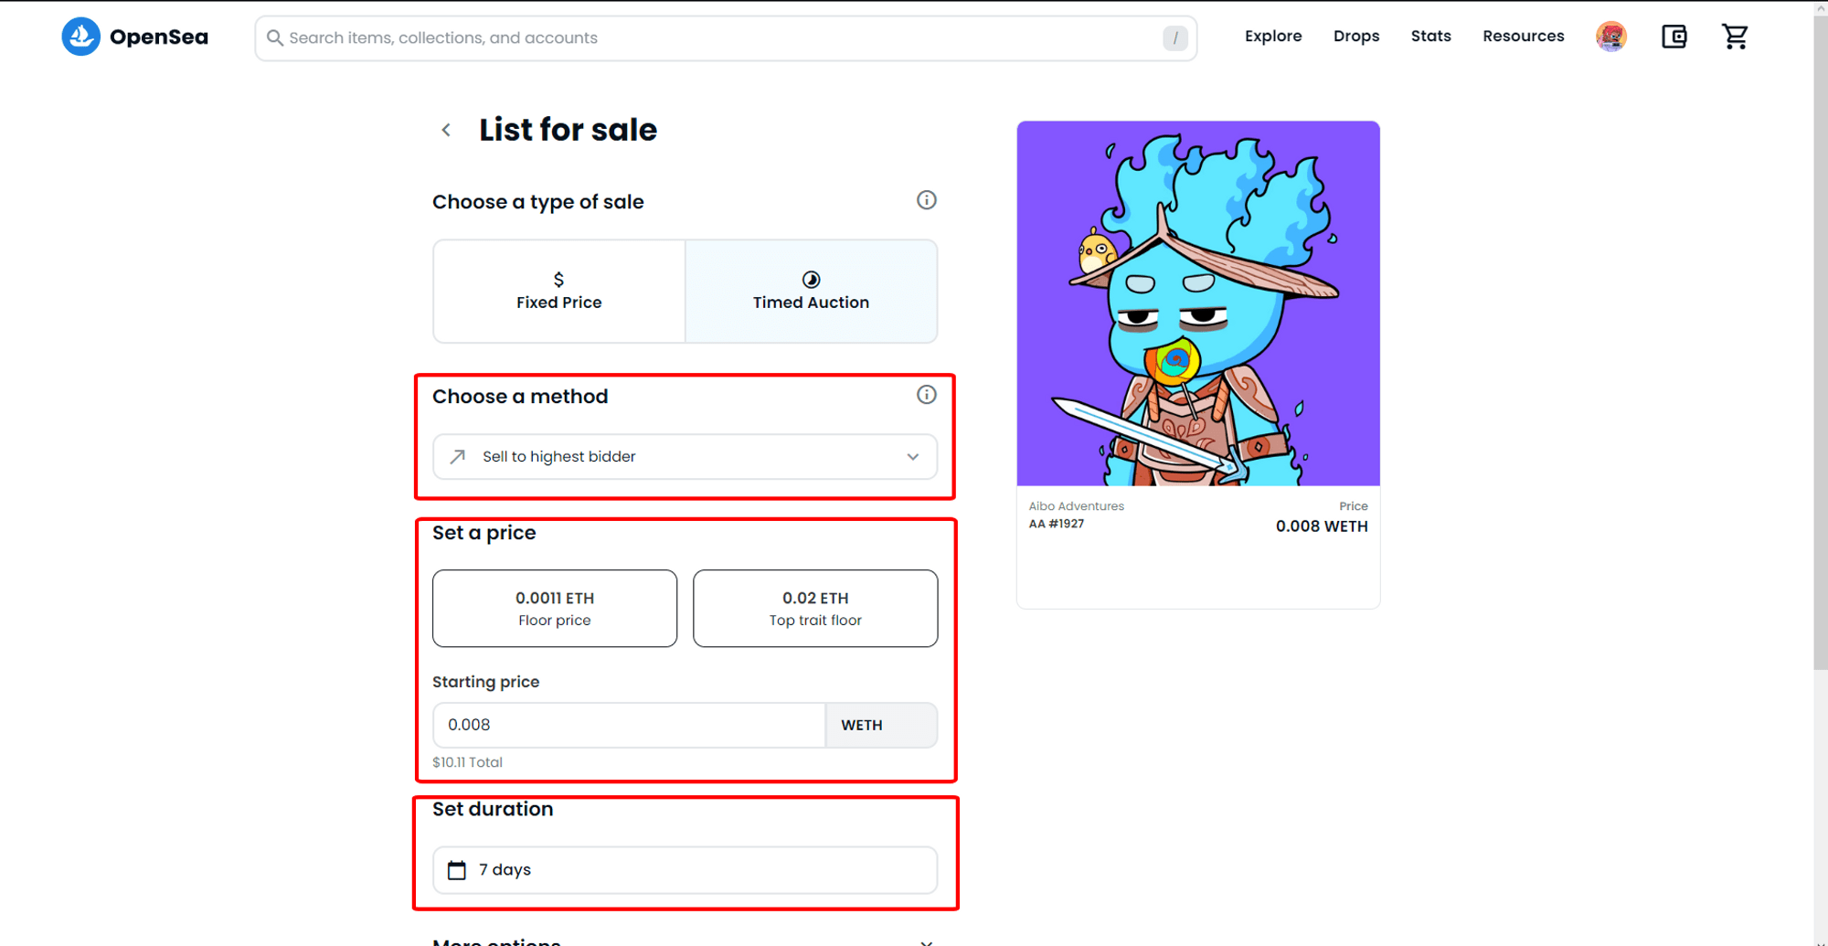Image resolution: width=1828 pixels, height=946 pixels.
Task: Click the calendar icon in Set duration
Action: point(457,870)
